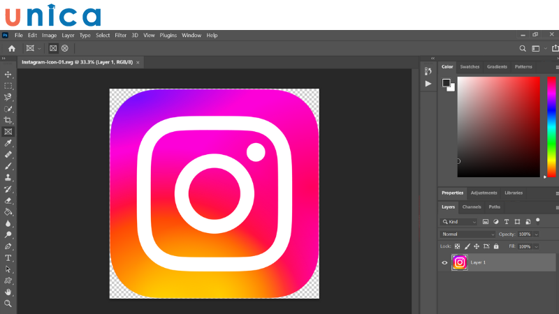Select the Eyedropper tool

(8, 143)
